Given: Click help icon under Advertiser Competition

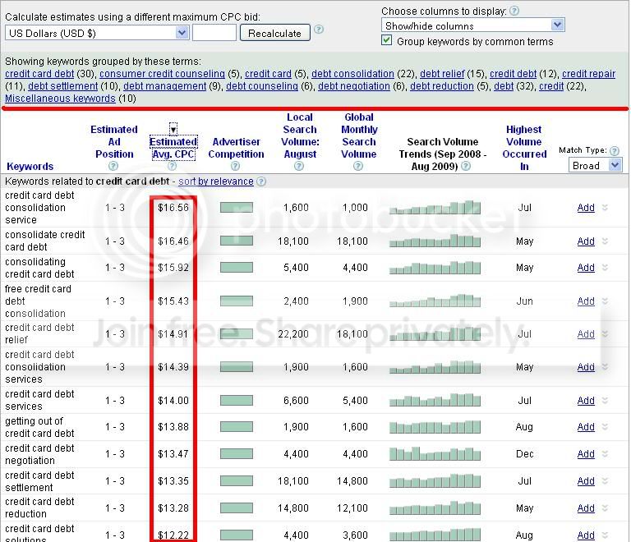Looking at the screenshot, I should coord(236,166).
